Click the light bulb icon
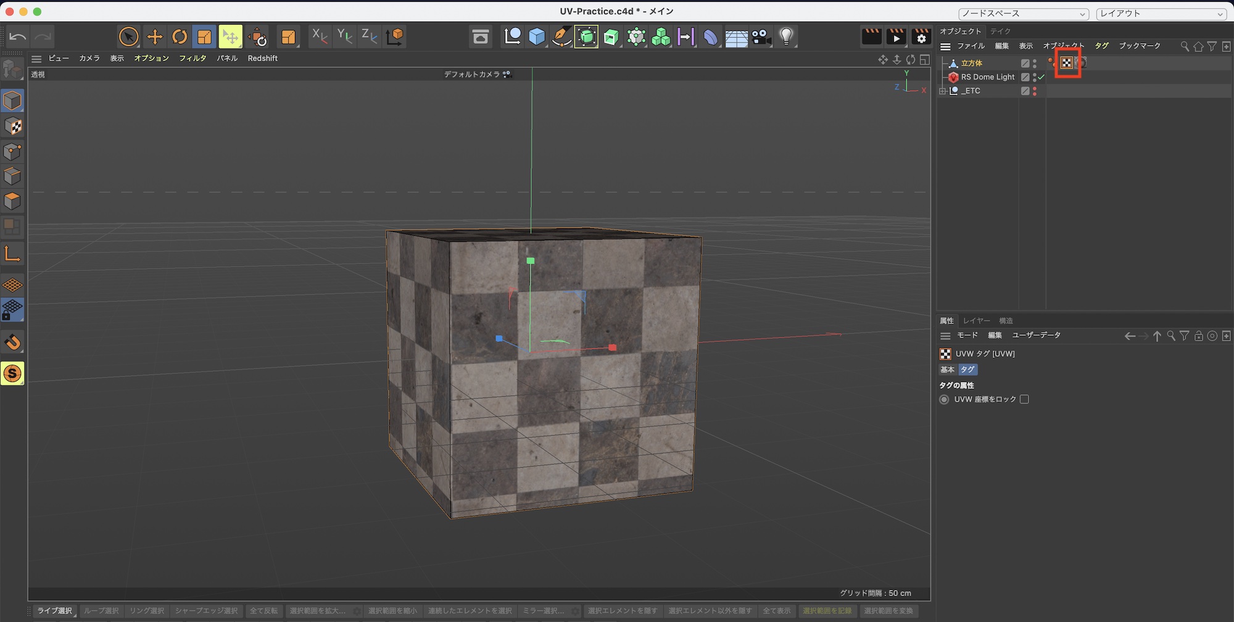The image size is (1234, 622). click(x=786, y=37)
